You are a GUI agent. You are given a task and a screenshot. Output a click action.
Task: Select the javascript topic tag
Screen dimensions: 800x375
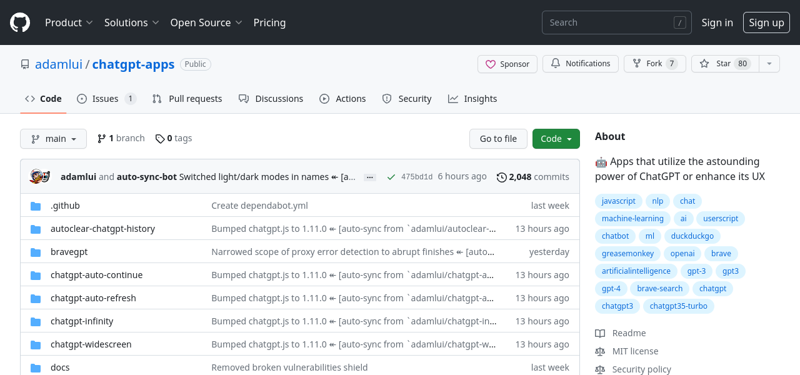tap(618, 201)
